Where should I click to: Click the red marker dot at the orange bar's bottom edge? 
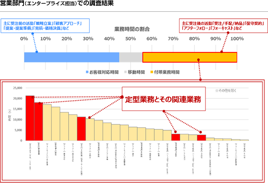[x=199, y=60]
